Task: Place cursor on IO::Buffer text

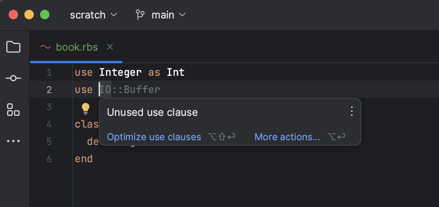Action: point(130,90)
